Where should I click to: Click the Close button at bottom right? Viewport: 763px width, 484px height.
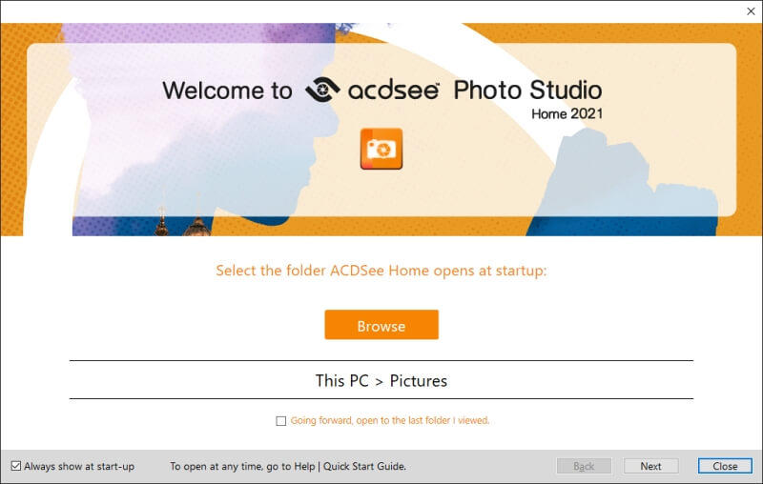coord(725,466)
